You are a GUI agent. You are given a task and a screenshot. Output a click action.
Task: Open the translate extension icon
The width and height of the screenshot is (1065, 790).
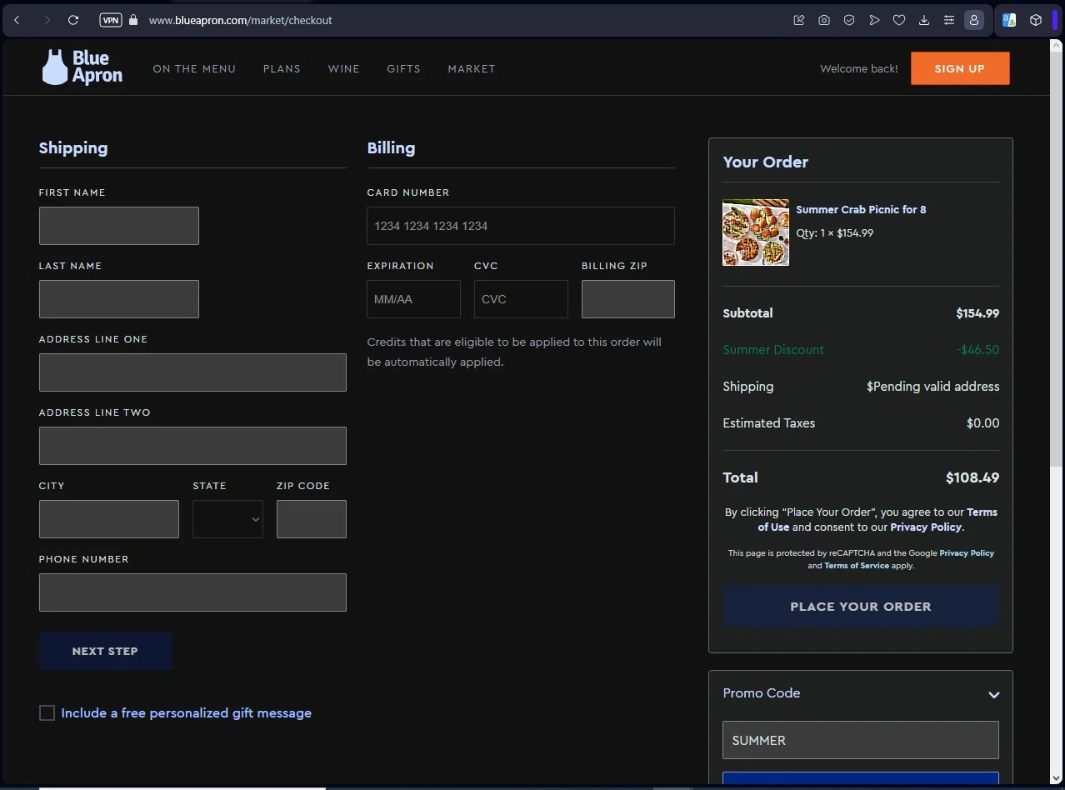[x=1009, y=20]
